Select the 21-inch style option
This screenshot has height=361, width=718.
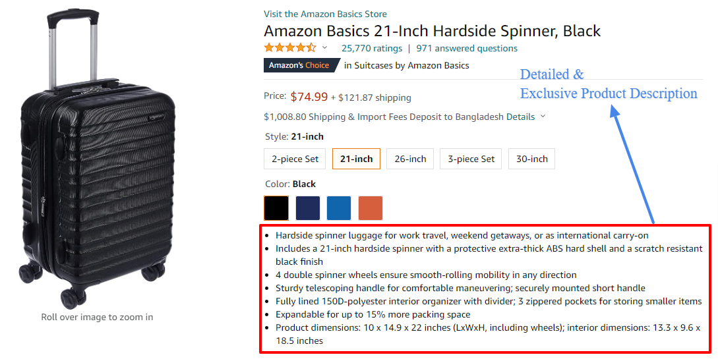[356, 159]
